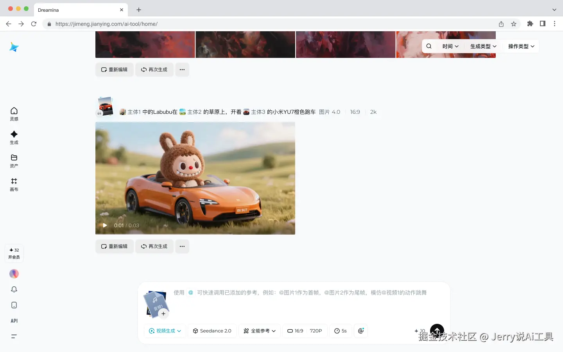Open the browser three-dot menu
The width and height of the screenshot is (563, 352).
554,24
